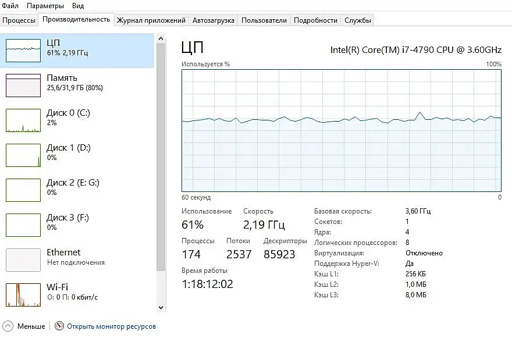Click the Сокетов label
512x338 pixels.
328,222
